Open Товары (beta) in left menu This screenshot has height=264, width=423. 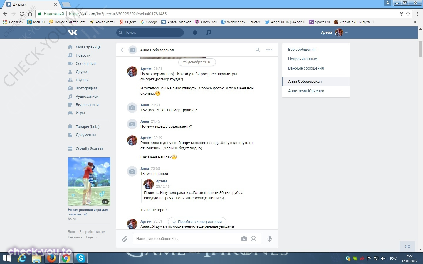(x=88, y=126)
